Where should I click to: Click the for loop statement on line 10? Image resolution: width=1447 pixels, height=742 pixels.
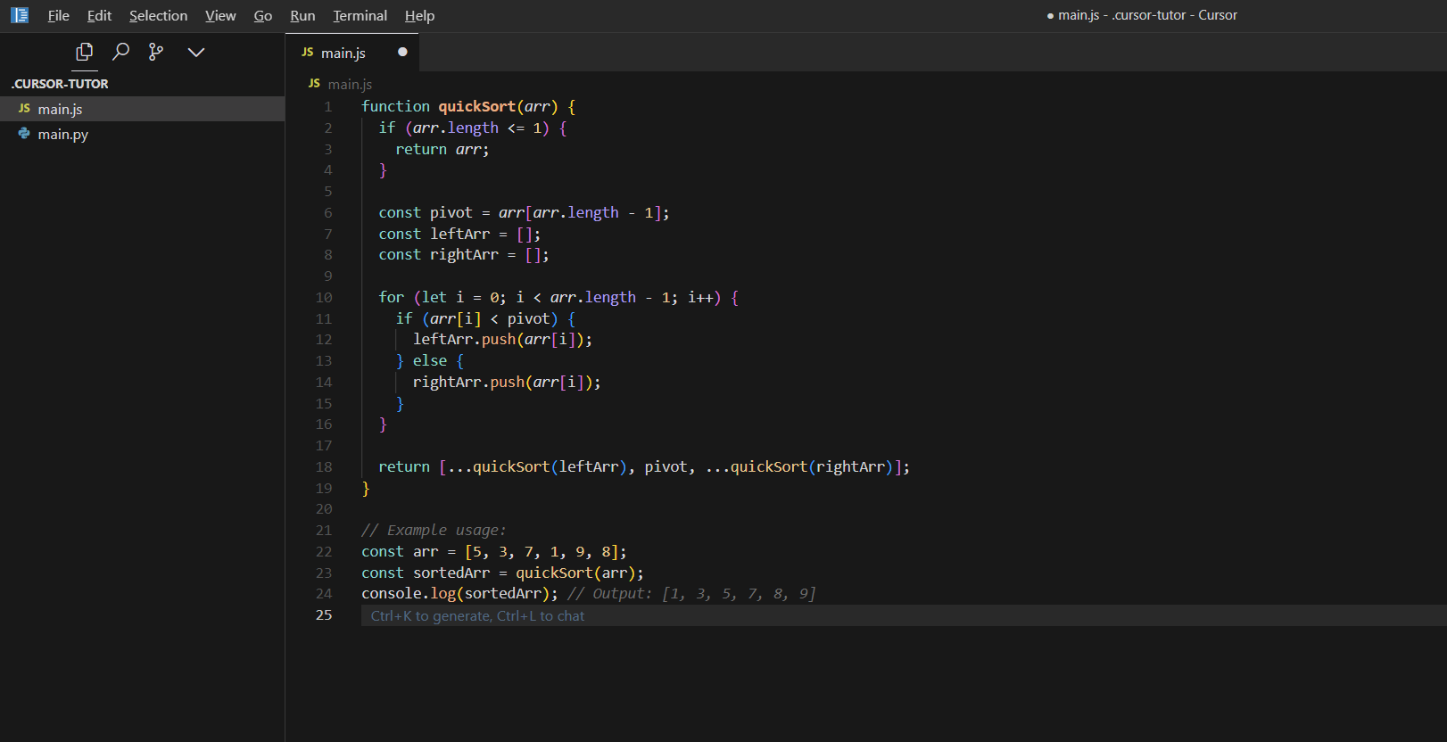[x=558, y=297]
